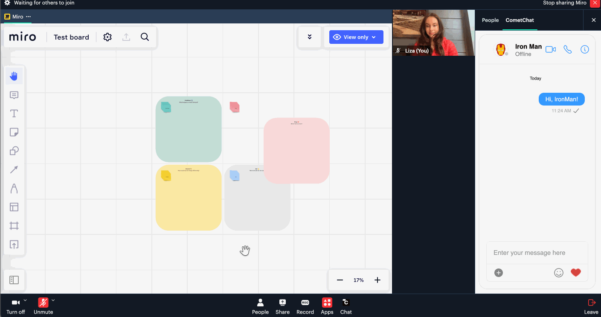Turn off the camera
The image size is (601, 317).
pos(16,306)
